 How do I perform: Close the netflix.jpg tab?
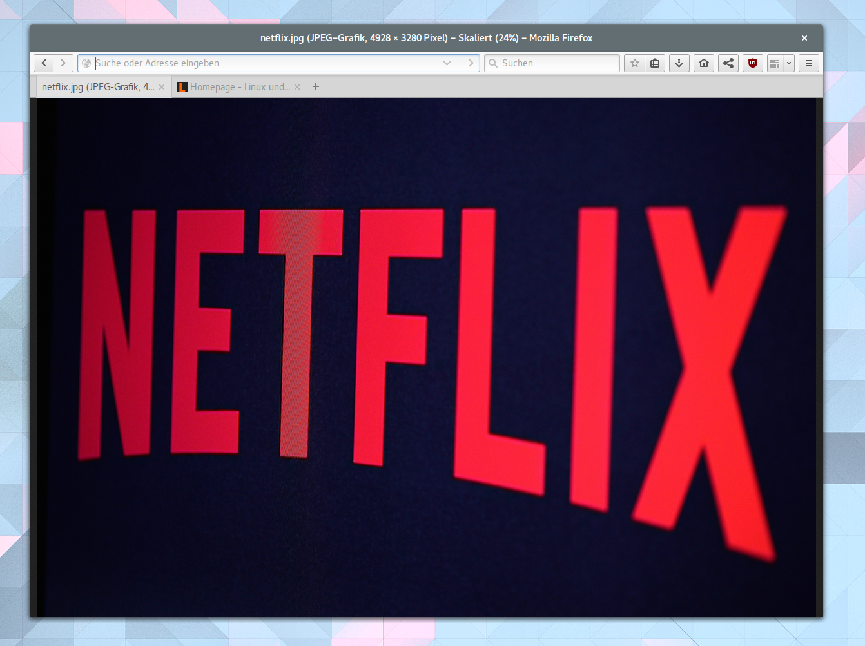(161, 86)
